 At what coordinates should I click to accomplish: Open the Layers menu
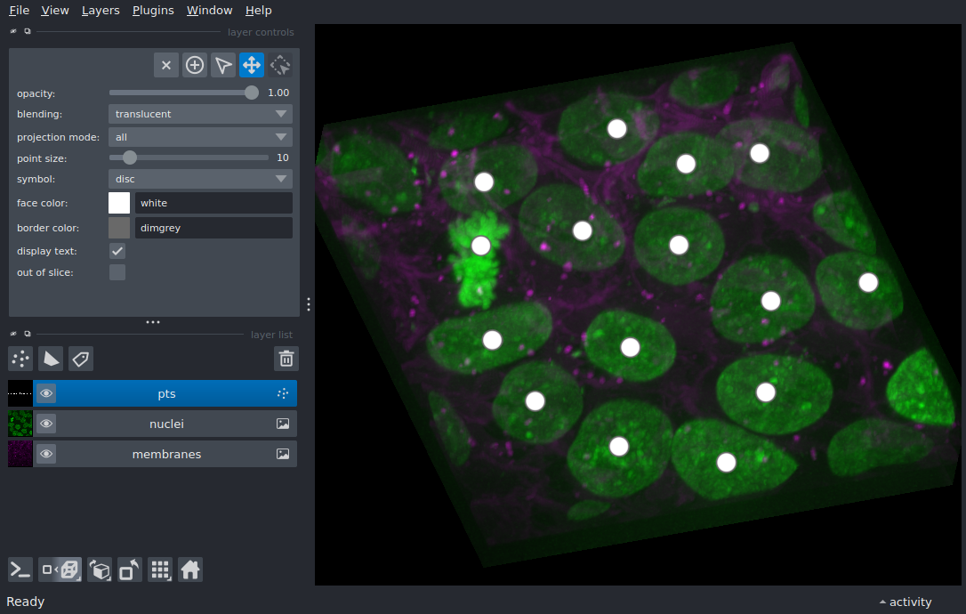(101, 11)
